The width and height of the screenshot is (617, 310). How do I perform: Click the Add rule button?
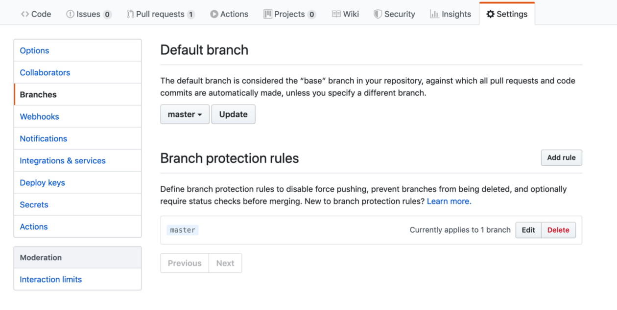[x=561, y=157]
